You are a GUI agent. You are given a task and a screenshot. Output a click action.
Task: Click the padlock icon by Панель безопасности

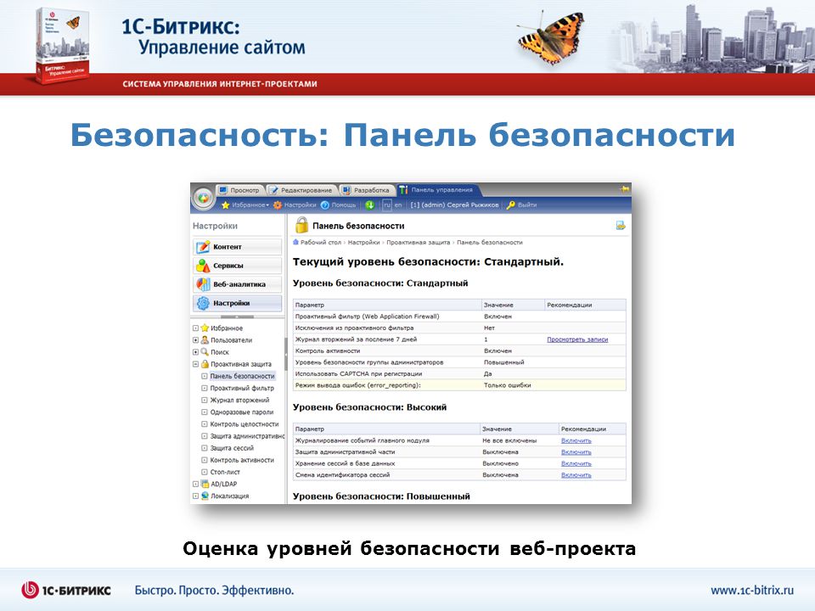(x=301, y=225)
